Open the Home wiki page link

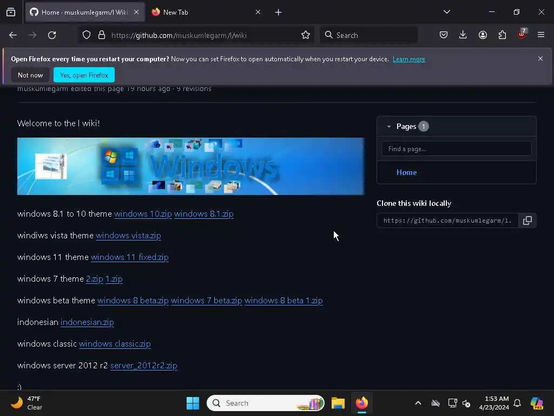(406, 173)
